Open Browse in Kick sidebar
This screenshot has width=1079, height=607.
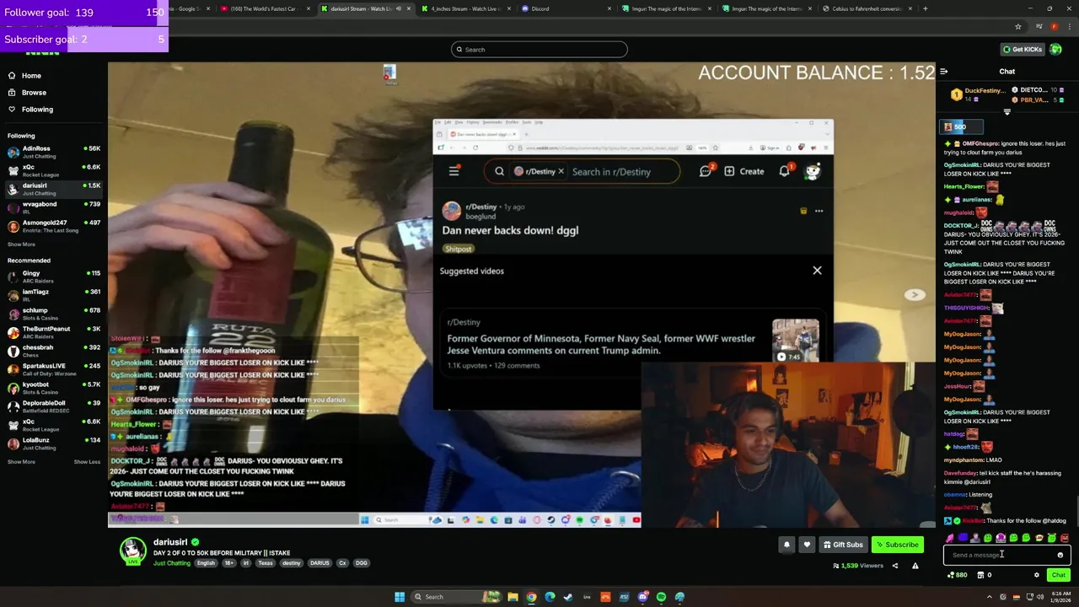pyautogui.click(x=27, y=93)
